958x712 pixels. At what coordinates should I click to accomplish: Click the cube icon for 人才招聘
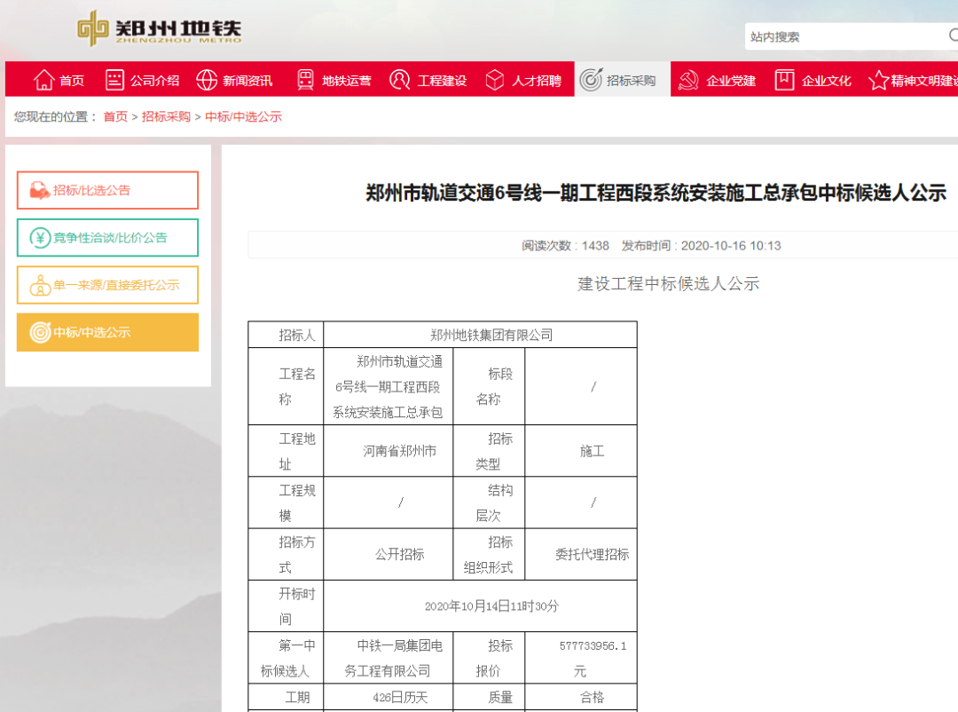[x=494, y=80]
